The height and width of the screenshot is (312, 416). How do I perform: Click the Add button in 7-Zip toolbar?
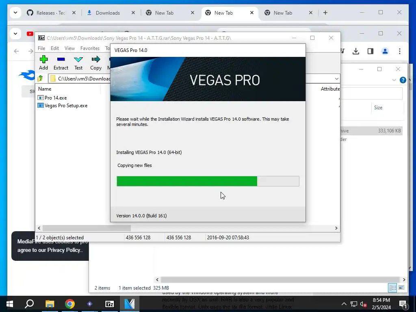43,63
